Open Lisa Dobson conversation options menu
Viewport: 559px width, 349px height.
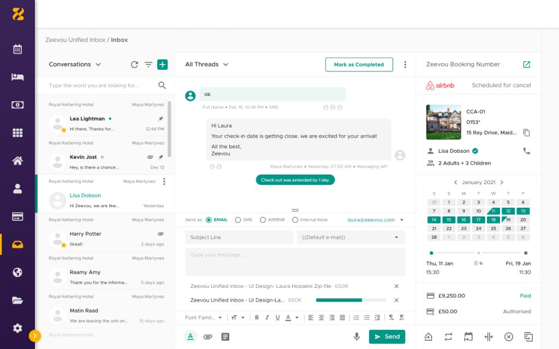coord(164,182)
